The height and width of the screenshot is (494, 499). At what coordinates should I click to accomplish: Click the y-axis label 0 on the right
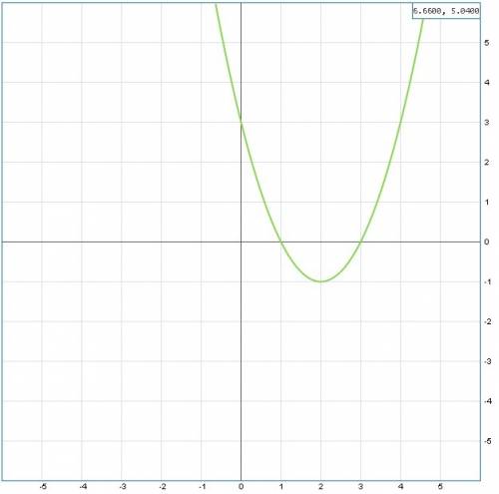point(487,242)
